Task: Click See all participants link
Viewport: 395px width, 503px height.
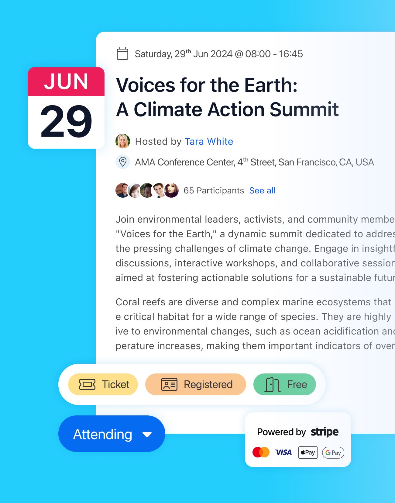Action: pyautogui.click(x=262, y=190)
